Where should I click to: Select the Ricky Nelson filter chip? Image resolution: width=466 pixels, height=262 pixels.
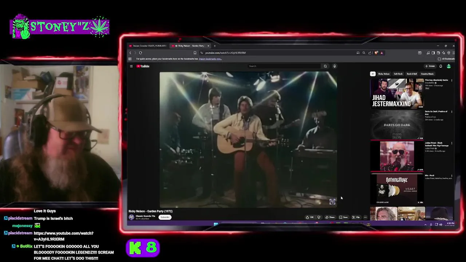pyautogui.click(x=384, y=74)
